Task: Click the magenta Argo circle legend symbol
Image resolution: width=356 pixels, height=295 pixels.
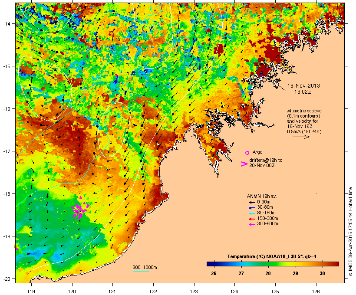Action: tap(247, 153)
